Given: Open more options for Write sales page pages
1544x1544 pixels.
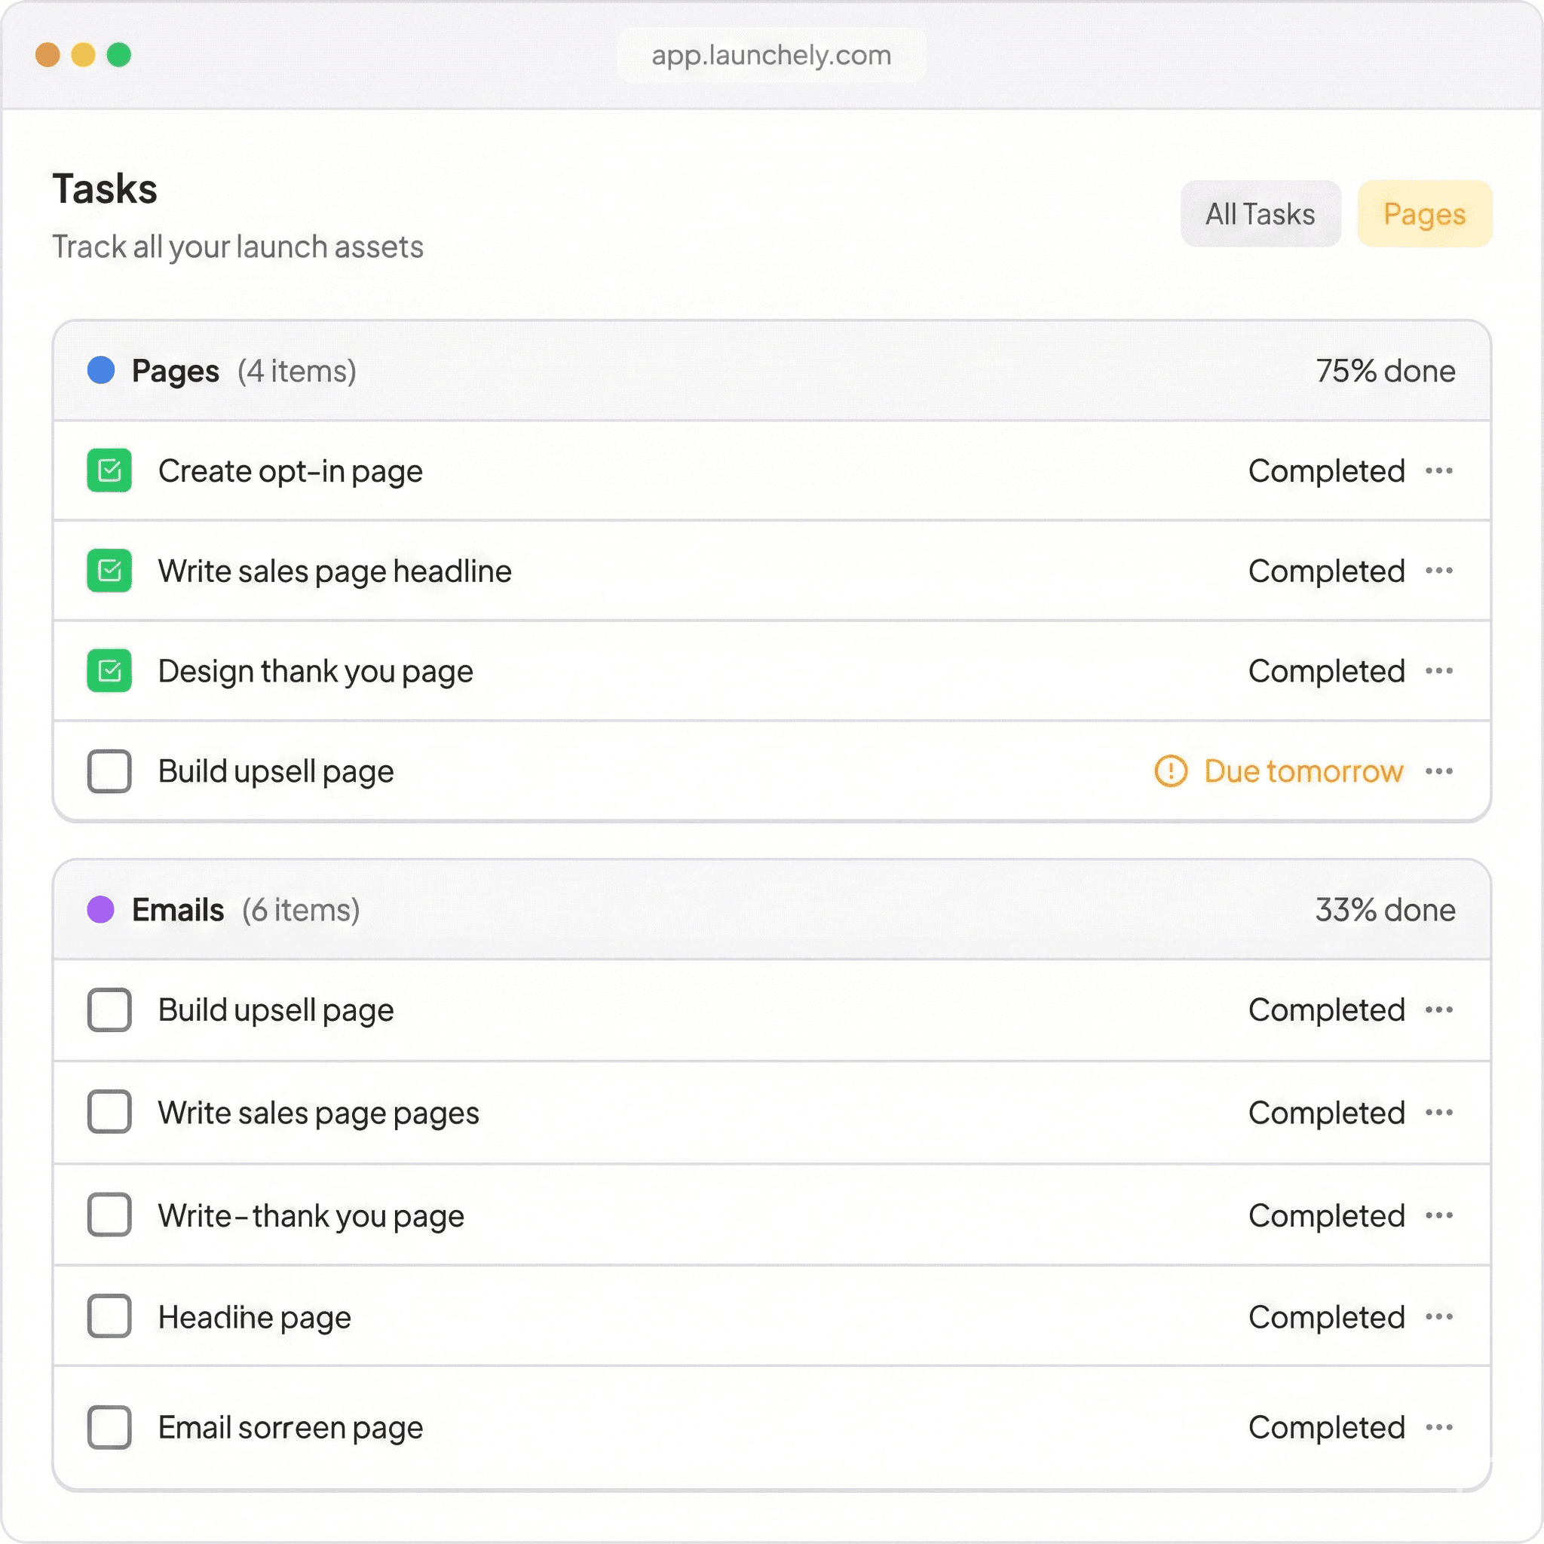Looking at the screenshot, I should (x=1438, y=1113).
